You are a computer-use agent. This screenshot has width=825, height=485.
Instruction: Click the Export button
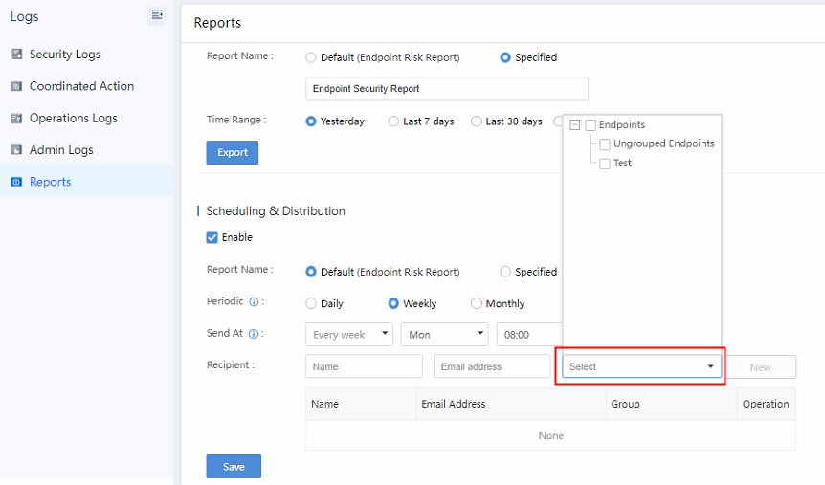(x=233, y=152)
